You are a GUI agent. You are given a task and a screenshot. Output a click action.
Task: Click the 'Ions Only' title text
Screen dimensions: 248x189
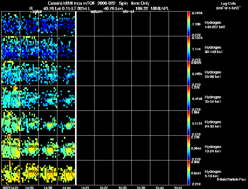point(140,3)
